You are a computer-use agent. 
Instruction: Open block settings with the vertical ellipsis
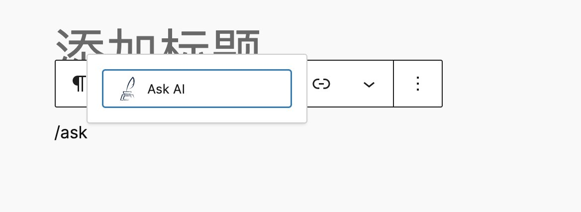[418, 84]
